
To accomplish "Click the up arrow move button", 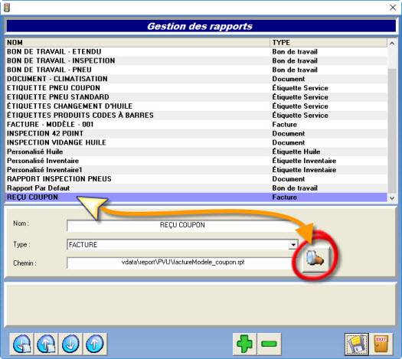I will click(x=95, y=344).
